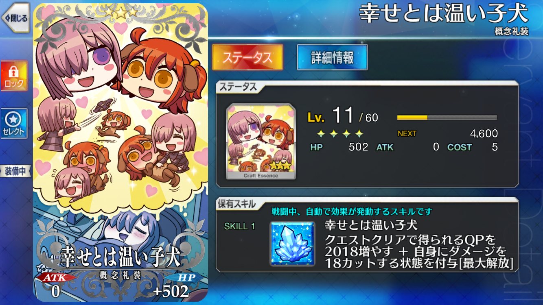Select the blue crystal skill icon

click(292, 244)
